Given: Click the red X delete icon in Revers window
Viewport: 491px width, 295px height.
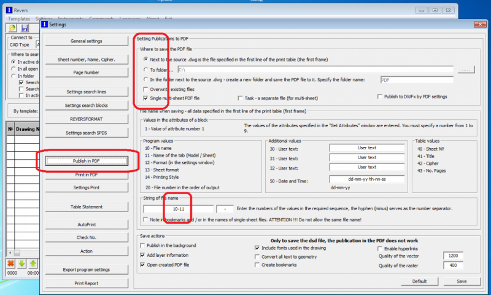Looking at the screenshot, I should point(10,264).
